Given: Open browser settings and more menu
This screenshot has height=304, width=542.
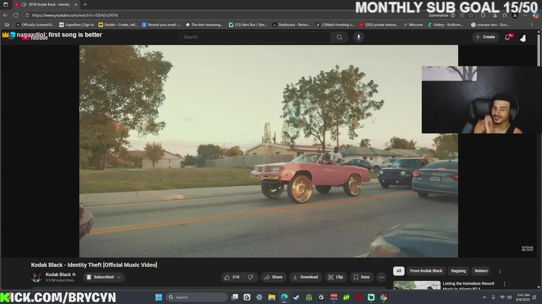Looking at the screenshot, I should [525, 15].
